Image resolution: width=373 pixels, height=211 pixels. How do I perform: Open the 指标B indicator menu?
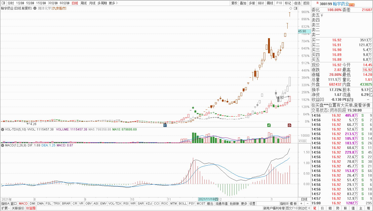pyautogui.click(x=284, y=204)
